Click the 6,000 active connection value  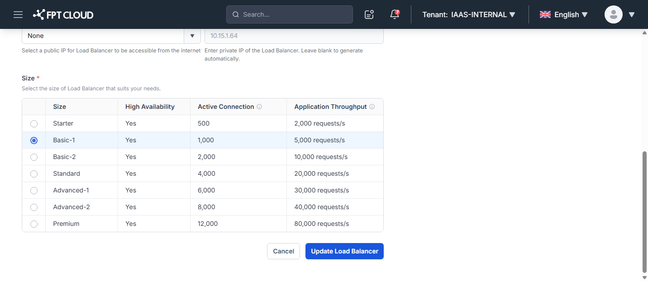point(206,190)
